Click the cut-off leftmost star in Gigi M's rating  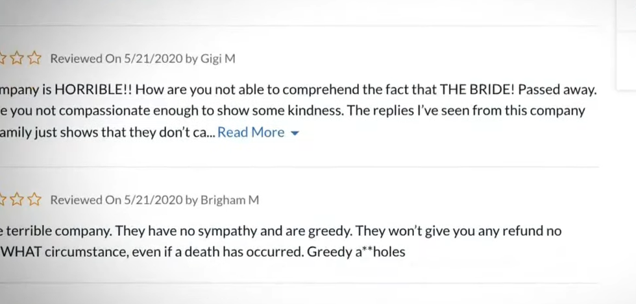(x=3, y=58)
